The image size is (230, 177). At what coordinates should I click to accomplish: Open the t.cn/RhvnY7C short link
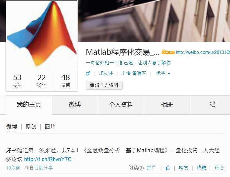(x=48, y=159)
